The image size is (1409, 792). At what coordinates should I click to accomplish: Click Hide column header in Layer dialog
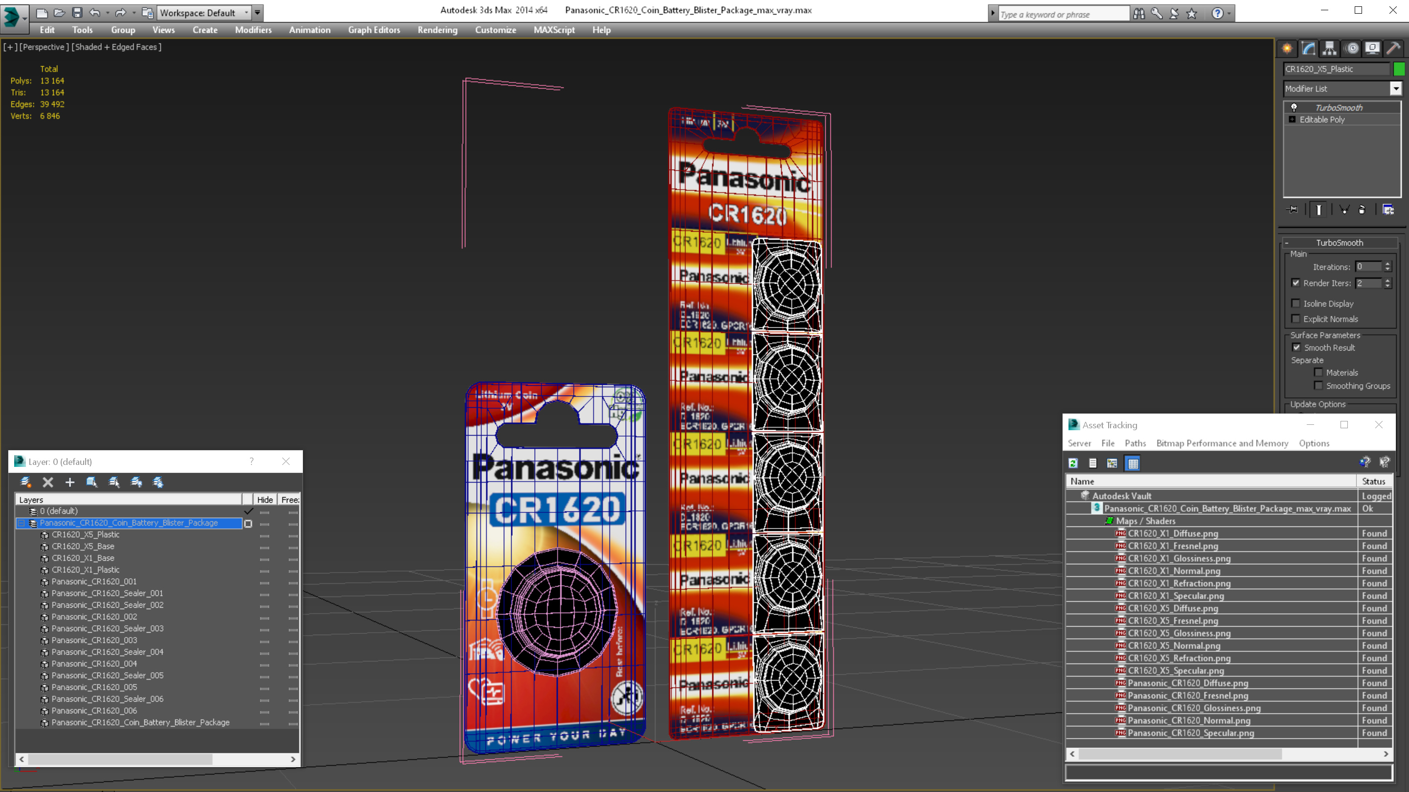point(265,500)
